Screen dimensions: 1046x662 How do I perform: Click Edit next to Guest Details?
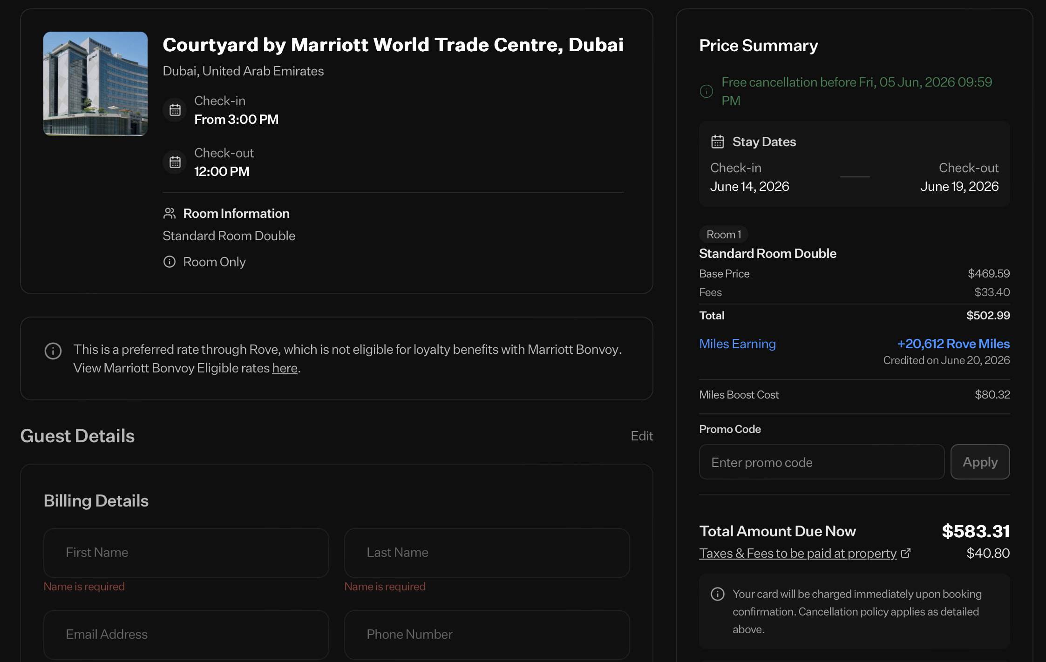click(x=641, y=436)
